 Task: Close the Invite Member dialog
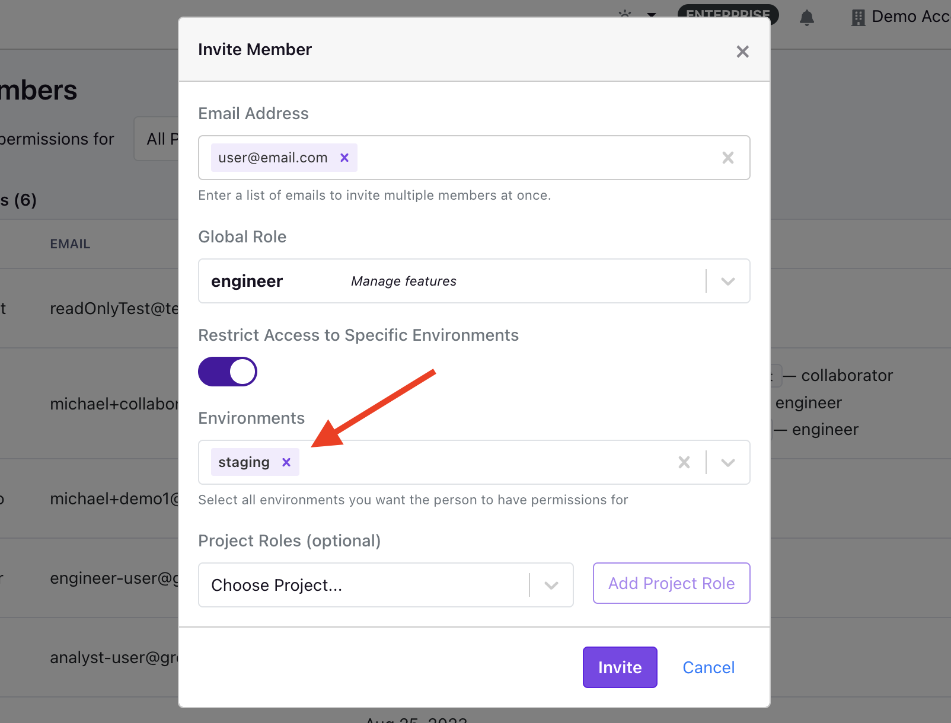click(742, 52)
